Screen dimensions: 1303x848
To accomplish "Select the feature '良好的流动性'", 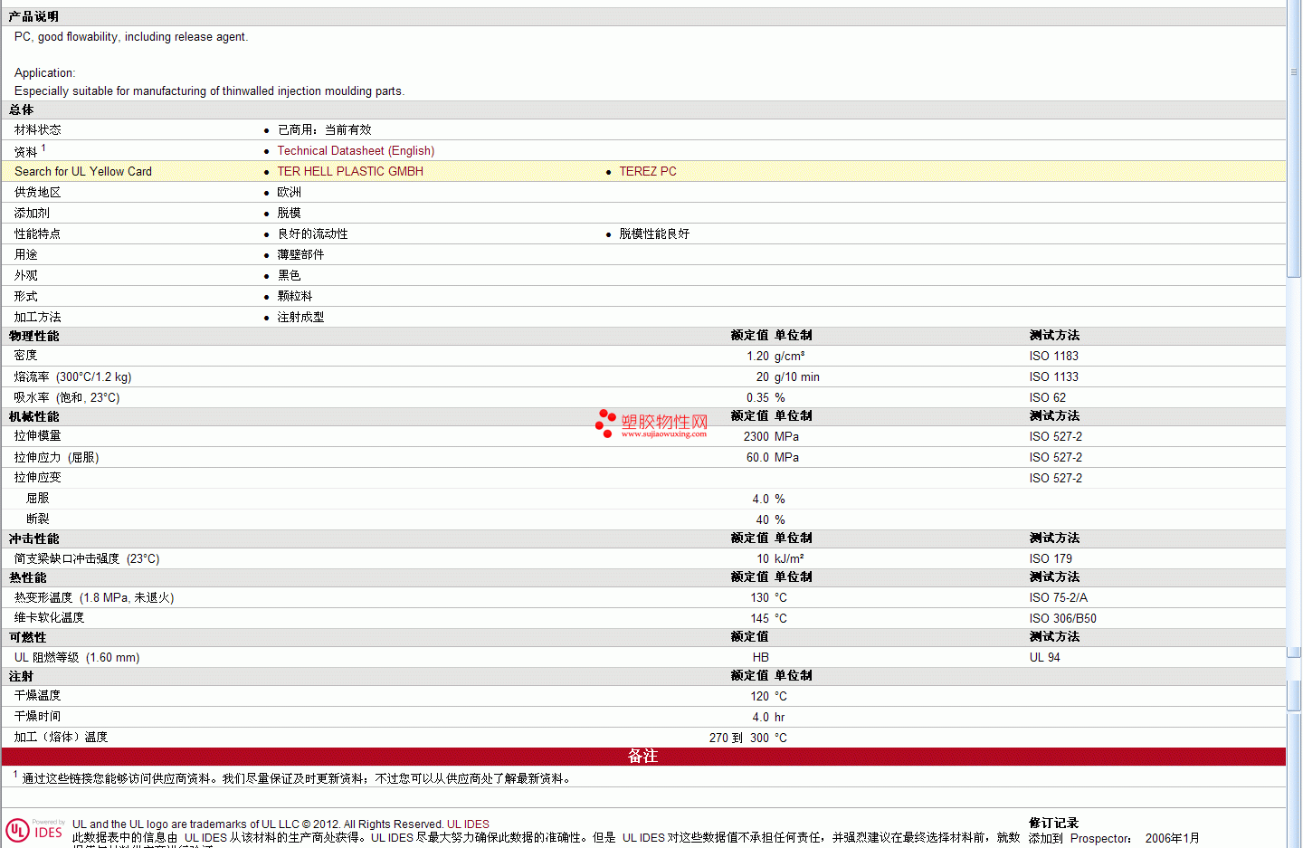I will pos(313,234).
